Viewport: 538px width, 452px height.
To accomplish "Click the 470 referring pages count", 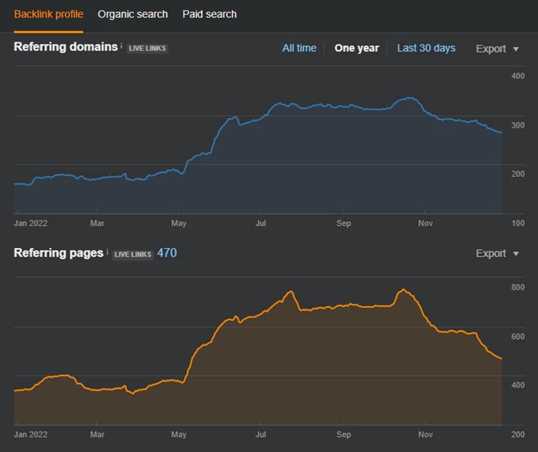I will coord(167,253).
